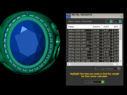Click the horizontal scrollbar thumb
Screen dimensions: 127x95
[92, 64]
